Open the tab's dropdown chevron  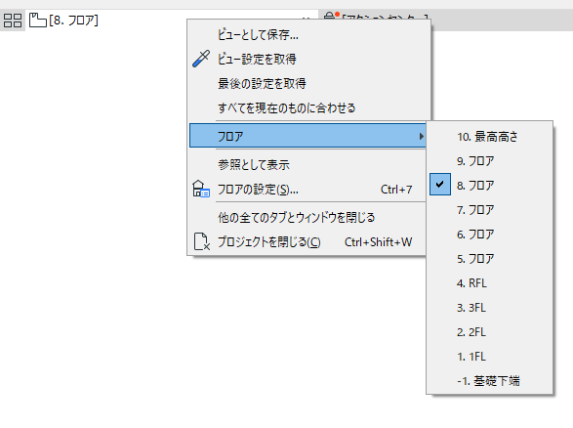click(307, 18)
